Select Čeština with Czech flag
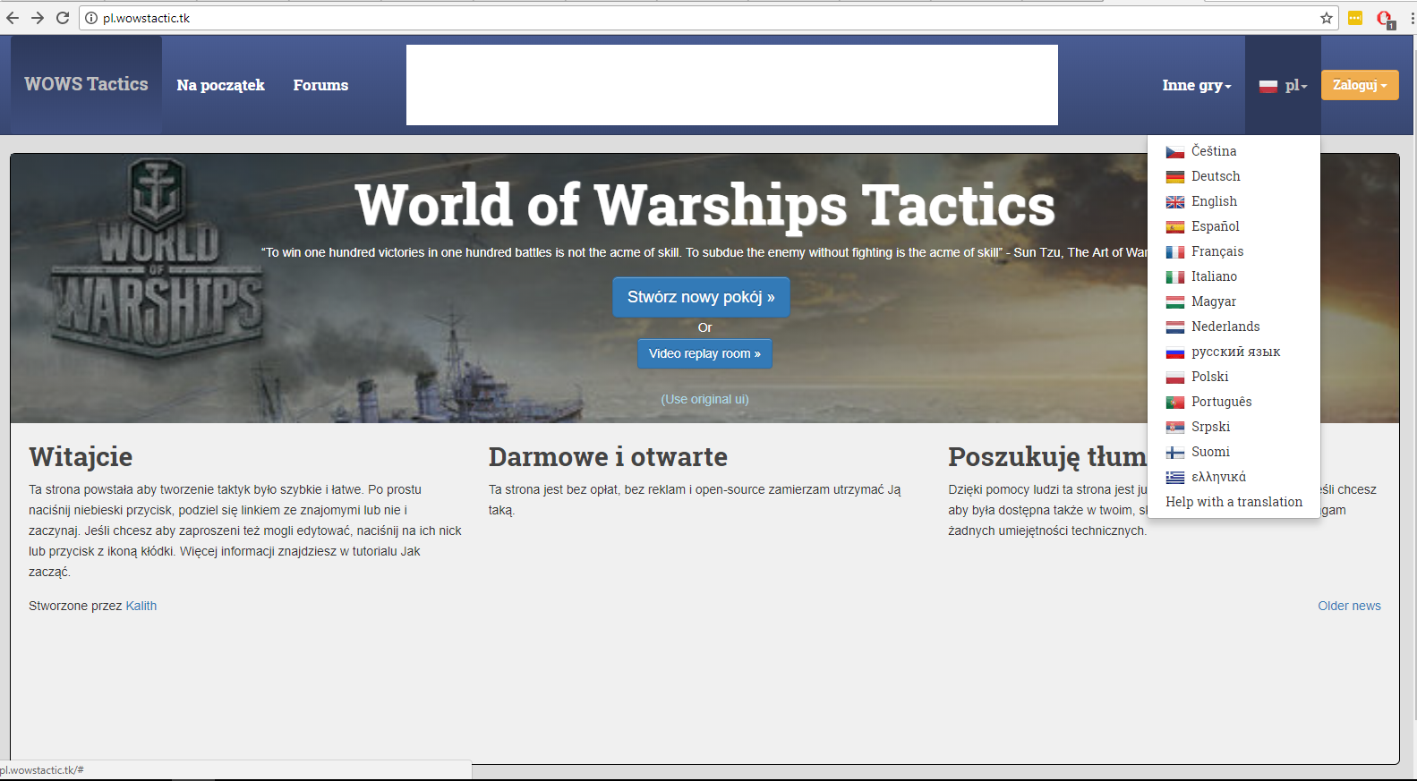This screenshot has width=1417, height=781. 1213,151
